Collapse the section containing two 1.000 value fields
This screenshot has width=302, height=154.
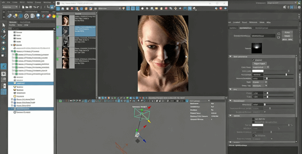pos(231,89)
